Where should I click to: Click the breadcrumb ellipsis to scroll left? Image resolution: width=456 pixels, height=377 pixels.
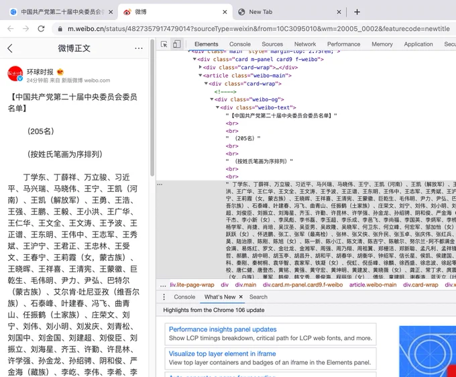163,285
